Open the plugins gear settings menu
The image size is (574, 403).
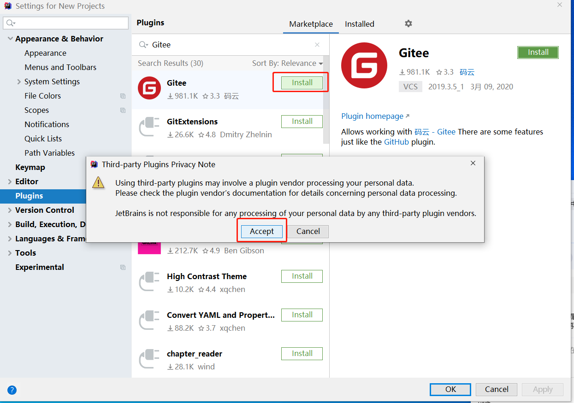click(x=408, y=23)
